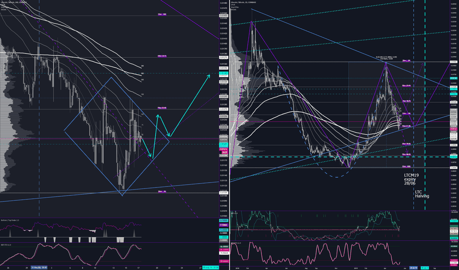
Task: Click the MCMA indicator label in the right chart
Action: pos(233,10)
